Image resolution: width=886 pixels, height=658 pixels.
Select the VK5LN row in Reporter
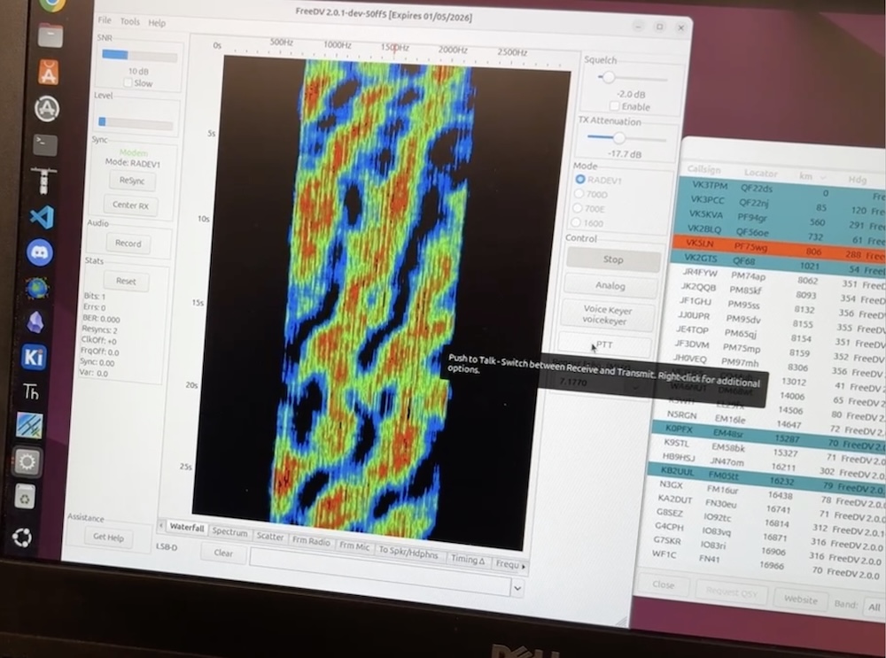tap(779, 249)
